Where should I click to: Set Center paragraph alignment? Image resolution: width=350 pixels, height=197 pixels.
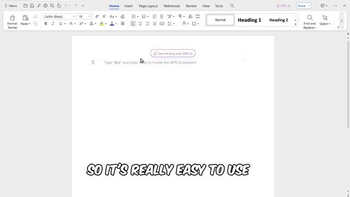(x=140, y=24)
